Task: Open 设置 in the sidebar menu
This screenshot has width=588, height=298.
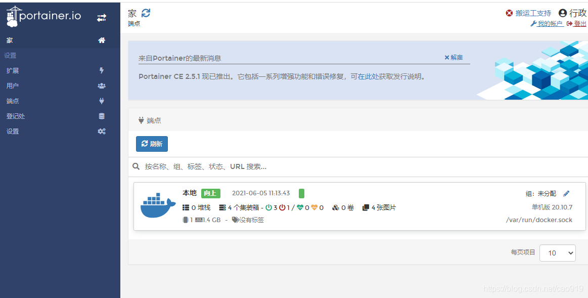Action: click(60, 132)
